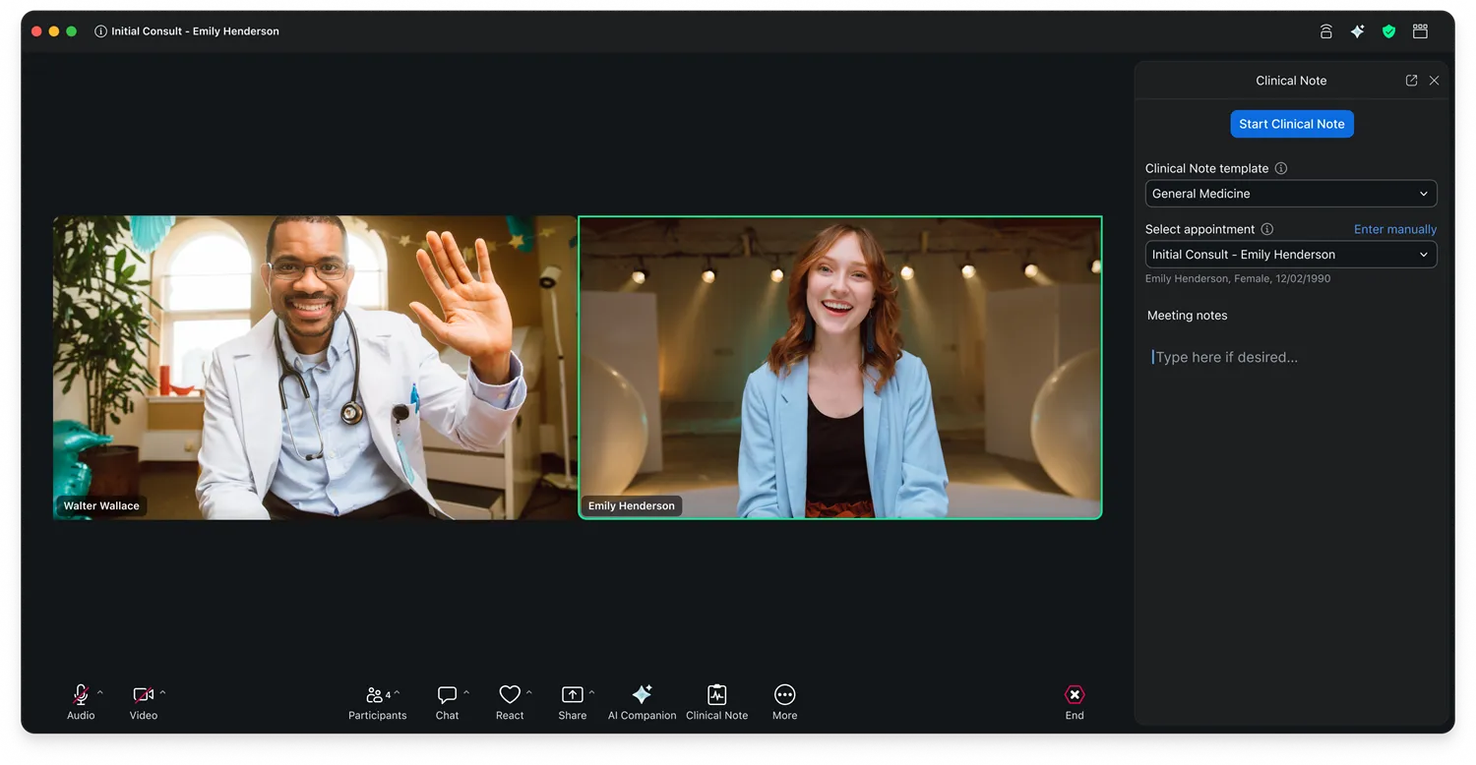Click the React heart icon
Screen dimensions: 1476x765
tap(510, 695)
